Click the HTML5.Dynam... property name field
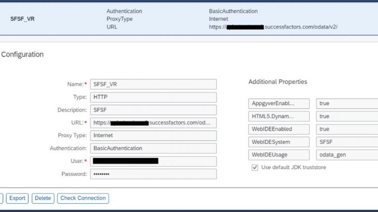 tap(279, 116)
